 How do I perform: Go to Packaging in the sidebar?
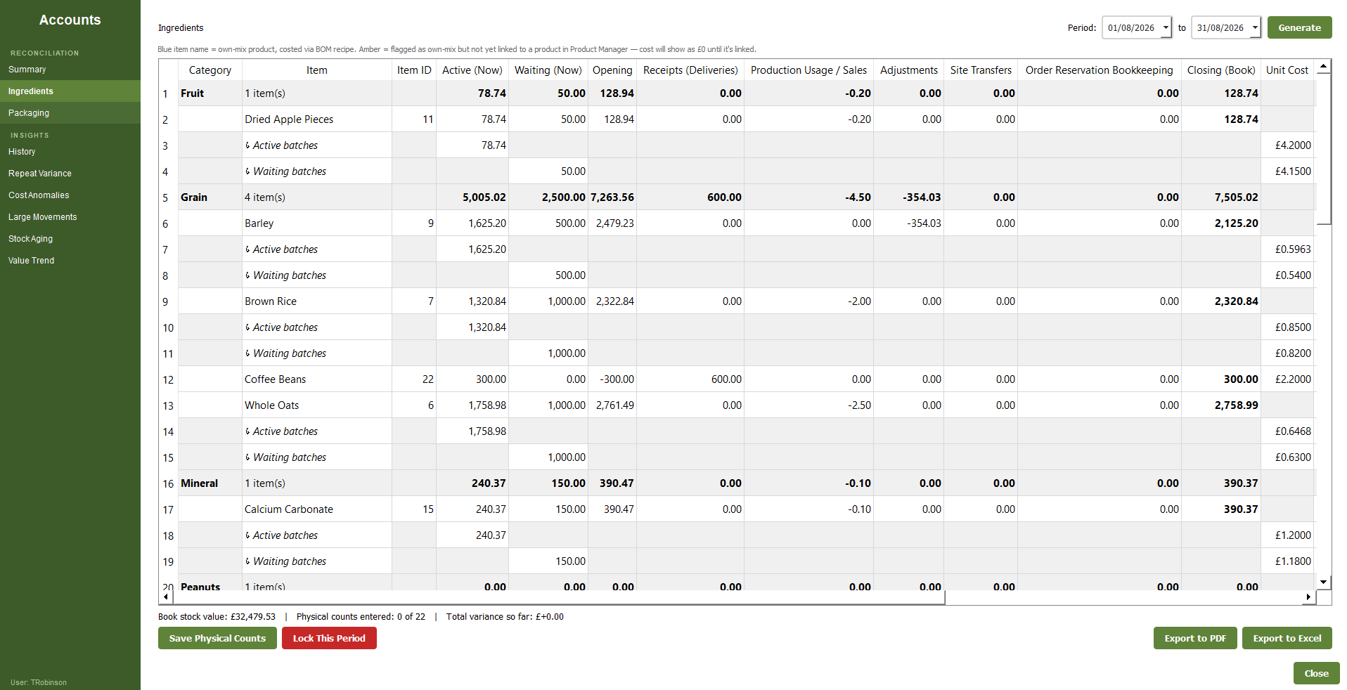(70, 113)
